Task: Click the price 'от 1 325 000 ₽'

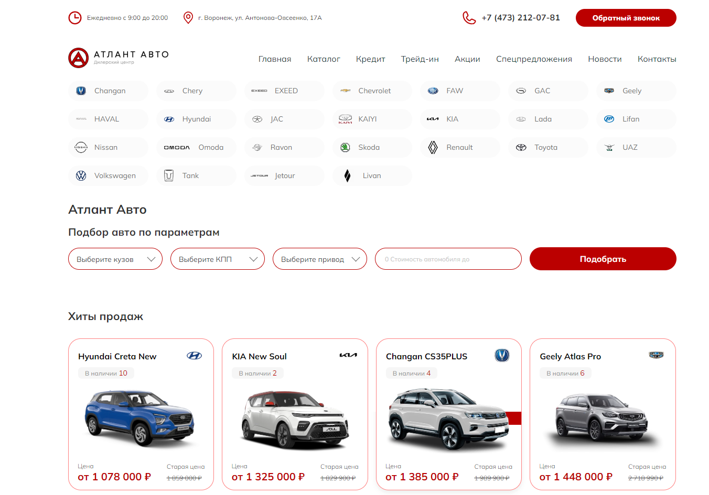Action: click(268, 477)
